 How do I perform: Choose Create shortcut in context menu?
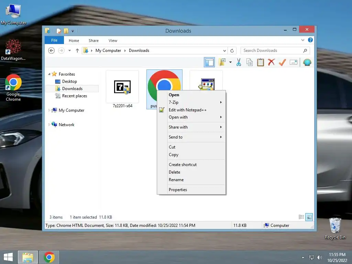[x=191, y=165]
